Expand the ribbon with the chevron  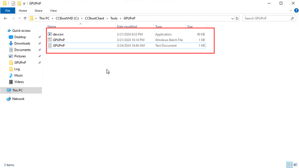(291, 11)
